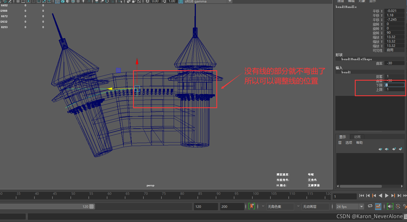The width and height of the screenshot is (407, 222).
Task: Play animation backwards
Action: coord(381,196)
